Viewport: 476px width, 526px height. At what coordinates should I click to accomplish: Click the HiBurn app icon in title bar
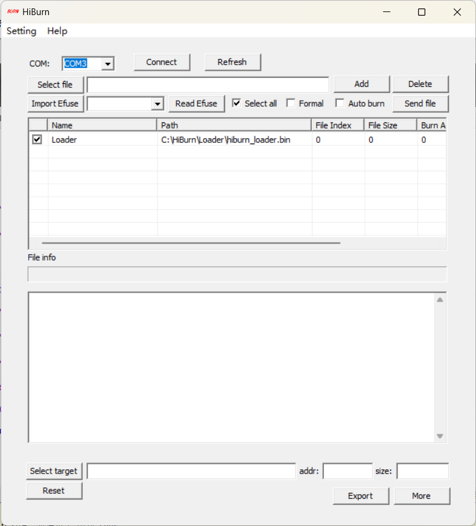click(13, 11)
